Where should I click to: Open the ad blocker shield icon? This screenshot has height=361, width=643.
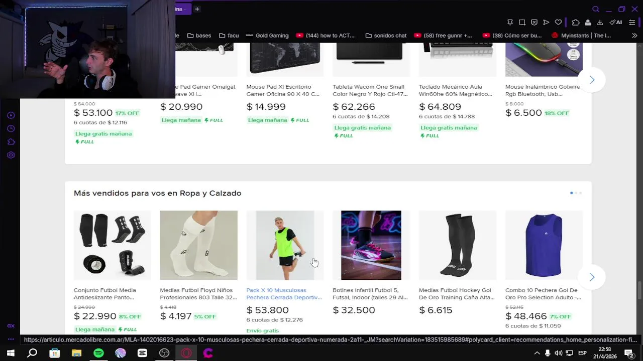pos(534,22)
